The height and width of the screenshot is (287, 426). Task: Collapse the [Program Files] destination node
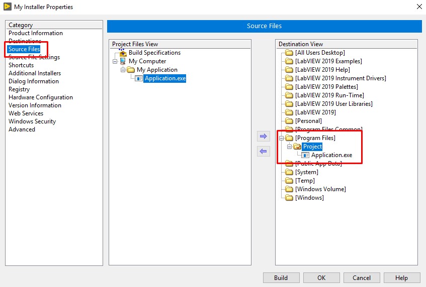point(281,138)
